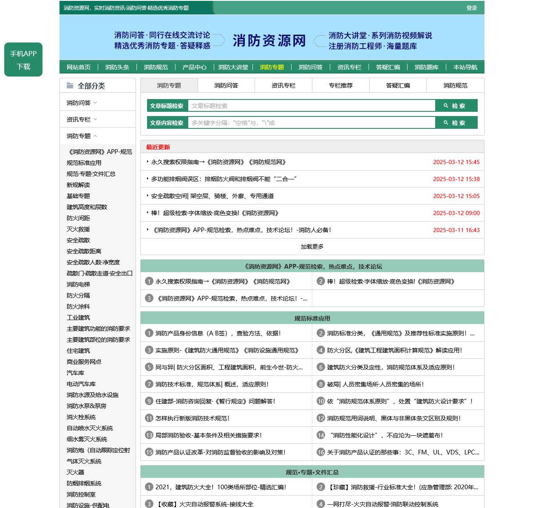Expand the 消防问答 category chevron
This screenshot has width=544, height=508.
[95, 102]
